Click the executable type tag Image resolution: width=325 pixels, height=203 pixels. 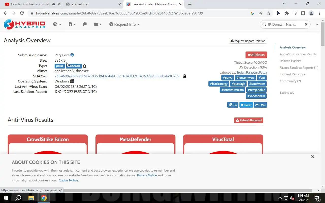pos(74,66)
